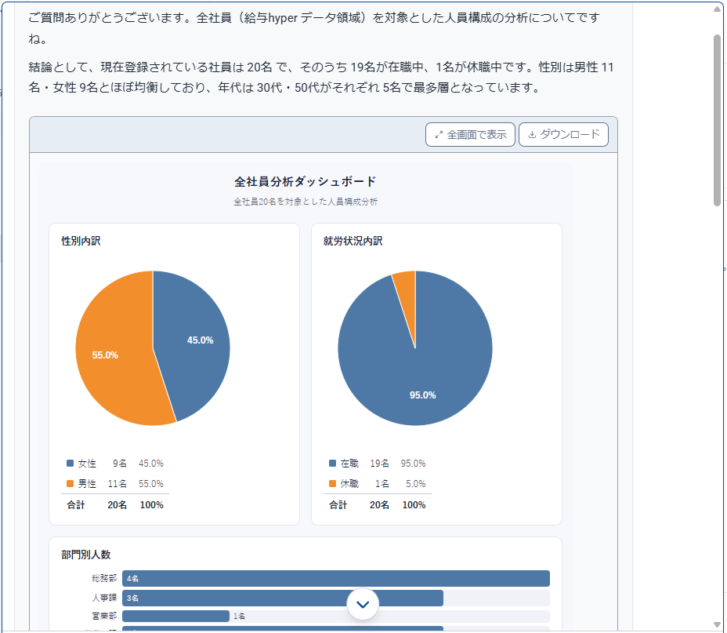
Task: Click the scroll-down chevron circle button
Action: pos(363,604)
